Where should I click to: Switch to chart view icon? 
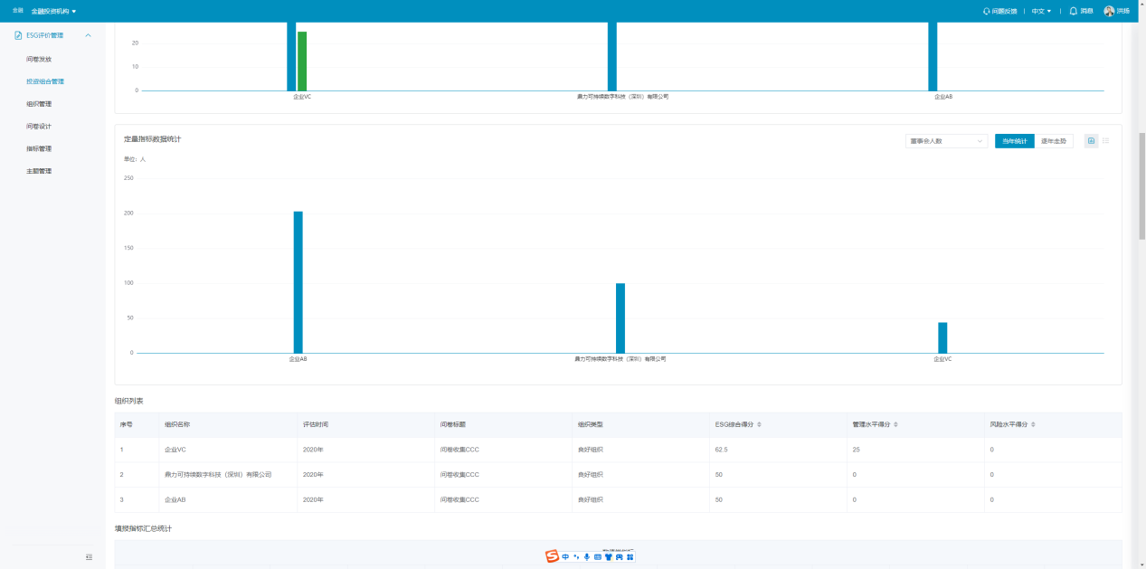1091,141
